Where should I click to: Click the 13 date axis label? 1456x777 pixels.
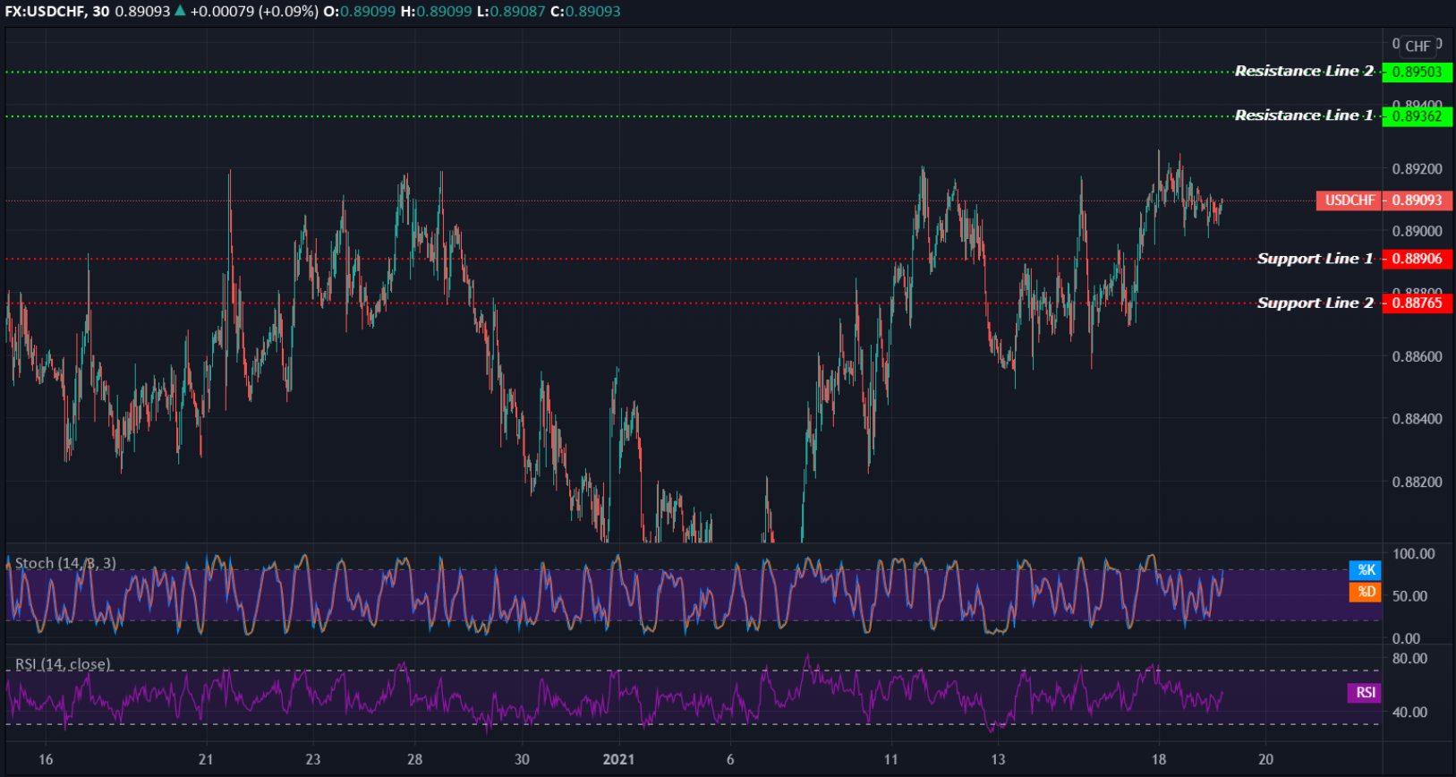[x=998, y=759]
